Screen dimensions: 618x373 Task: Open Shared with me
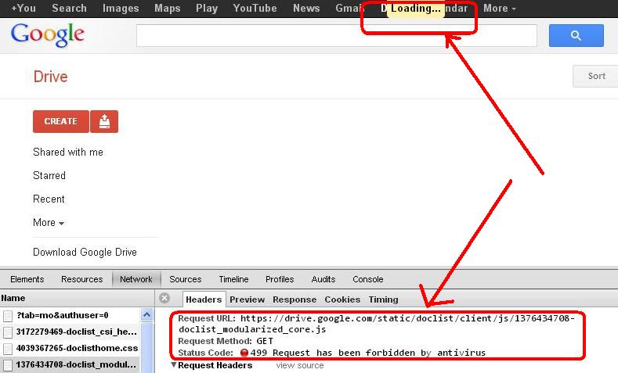[x=68, y=152]
